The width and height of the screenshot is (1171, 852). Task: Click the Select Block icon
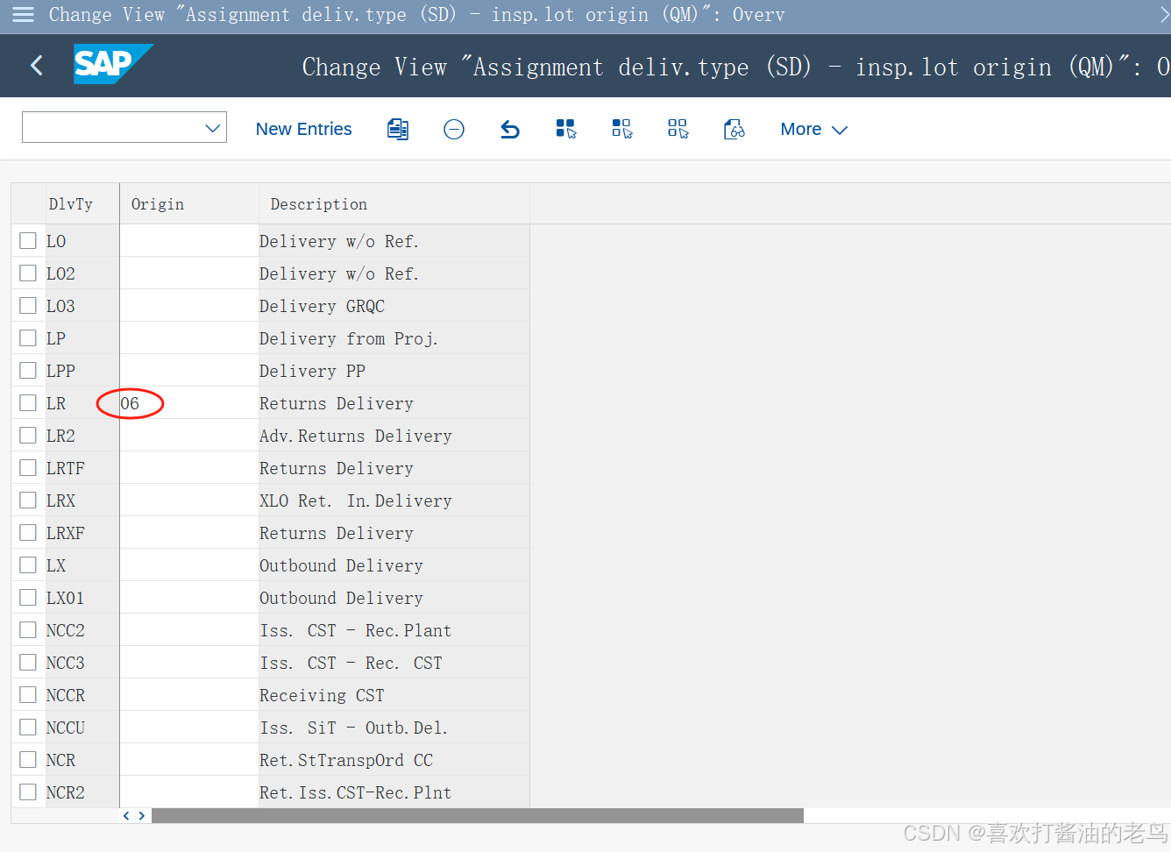[x=622, y=130]
